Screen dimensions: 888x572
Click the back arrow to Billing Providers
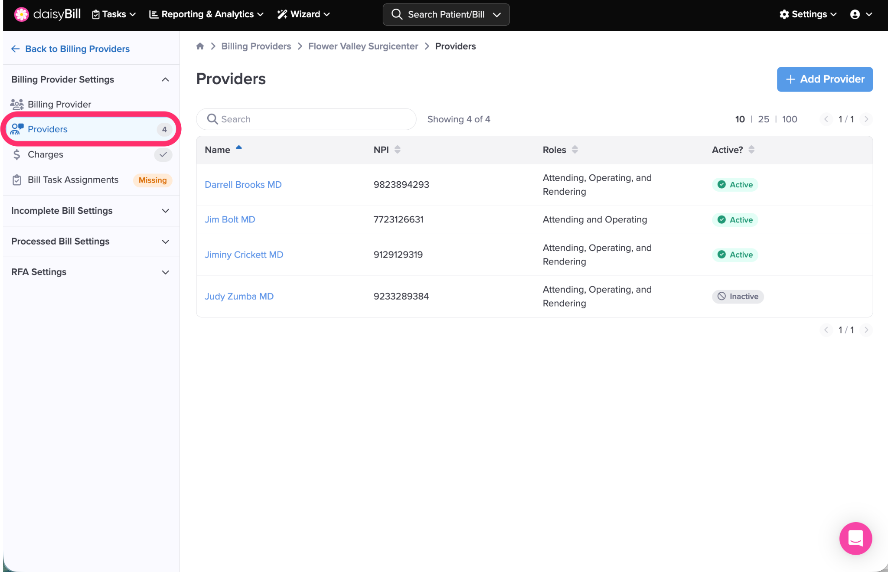click(x=16, y=49)
